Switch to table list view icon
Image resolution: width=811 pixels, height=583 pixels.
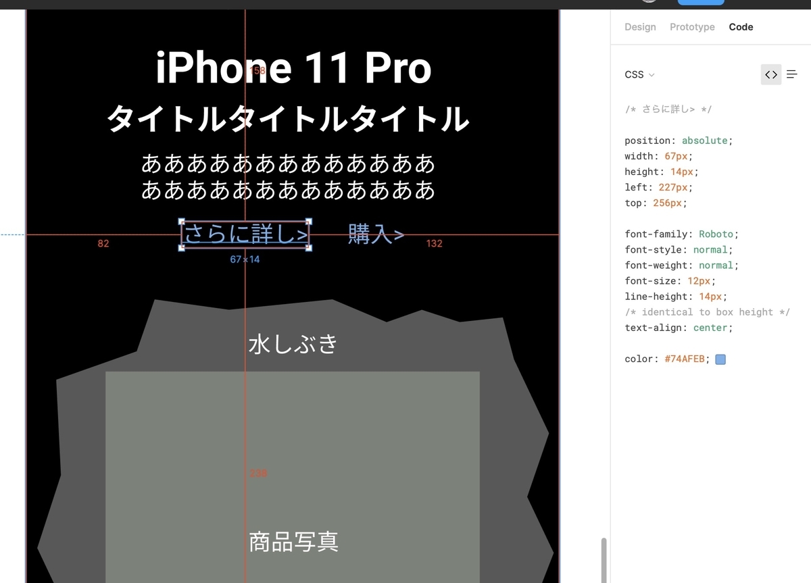[x=792, y=74]
